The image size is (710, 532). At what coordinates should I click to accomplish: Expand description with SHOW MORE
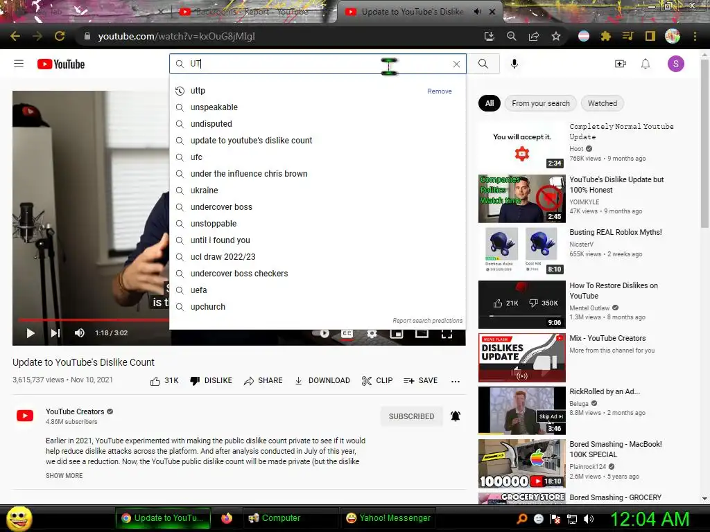(64, 475)
